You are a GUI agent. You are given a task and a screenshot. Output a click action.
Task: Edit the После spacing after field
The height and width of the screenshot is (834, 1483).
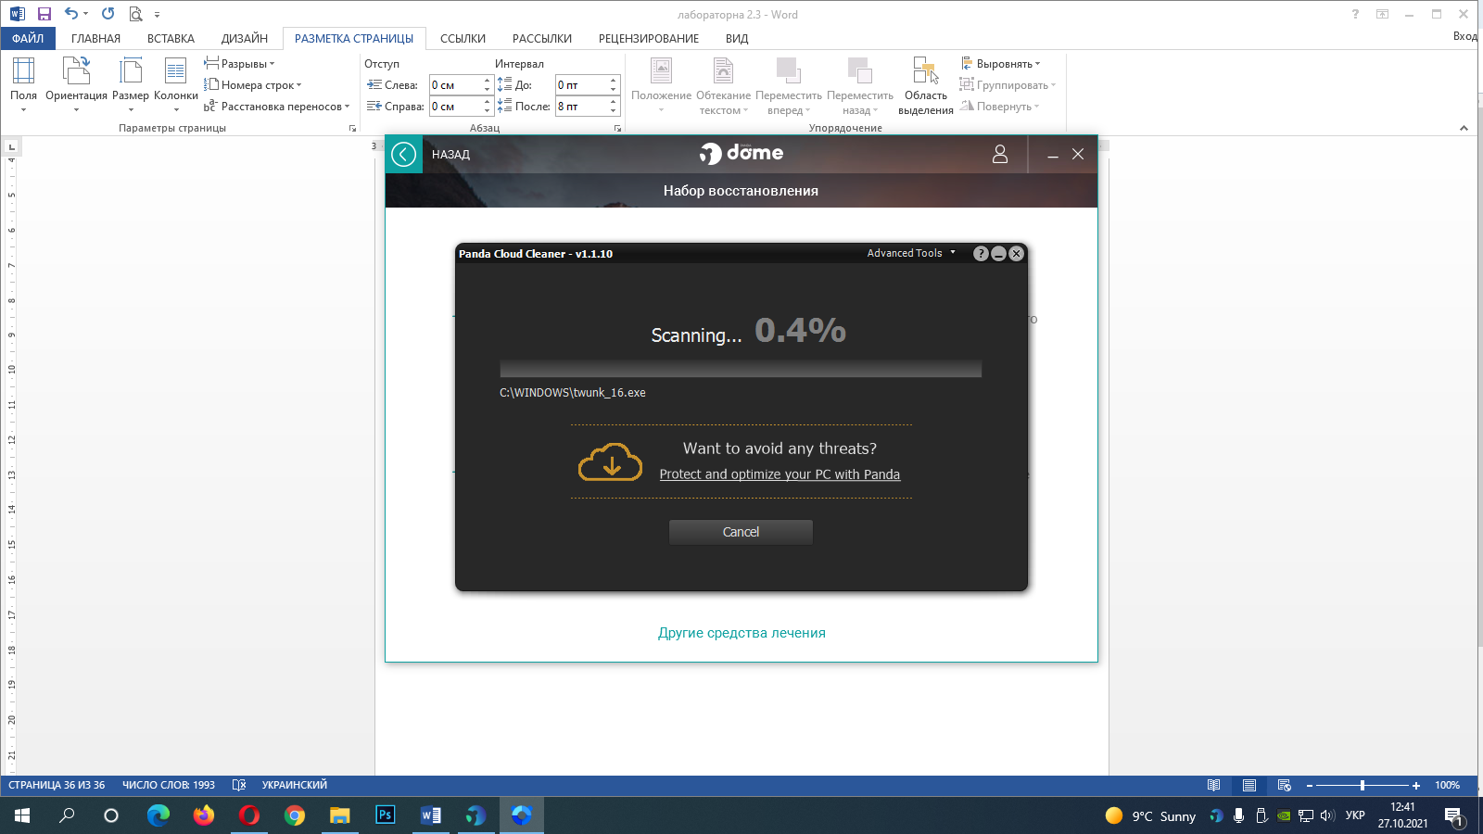(x=581, y=106)
